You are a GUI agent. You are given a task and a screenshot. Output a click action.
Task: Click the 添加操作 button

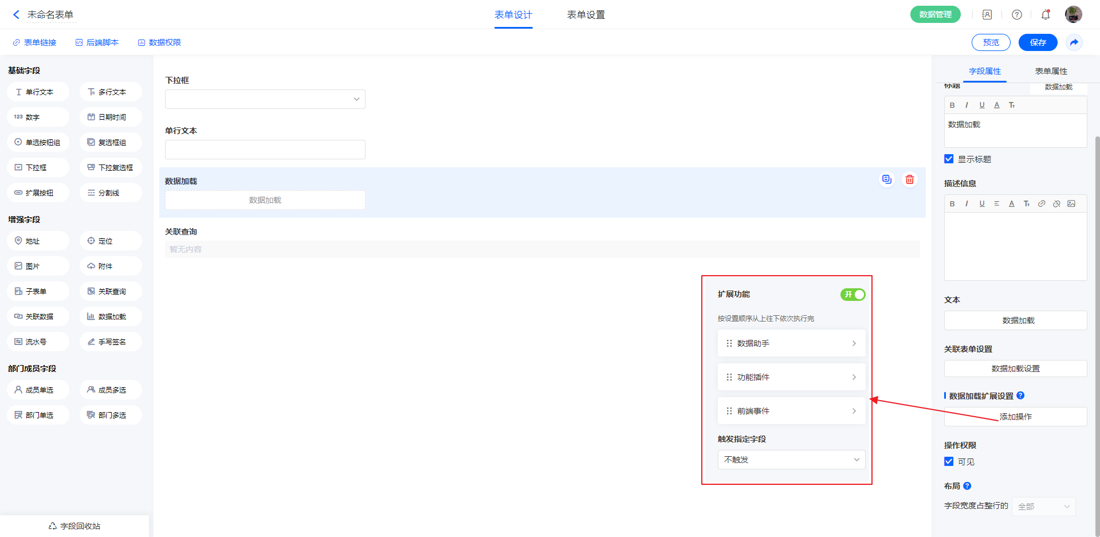pyautogui.click(x=1015, y=417)
